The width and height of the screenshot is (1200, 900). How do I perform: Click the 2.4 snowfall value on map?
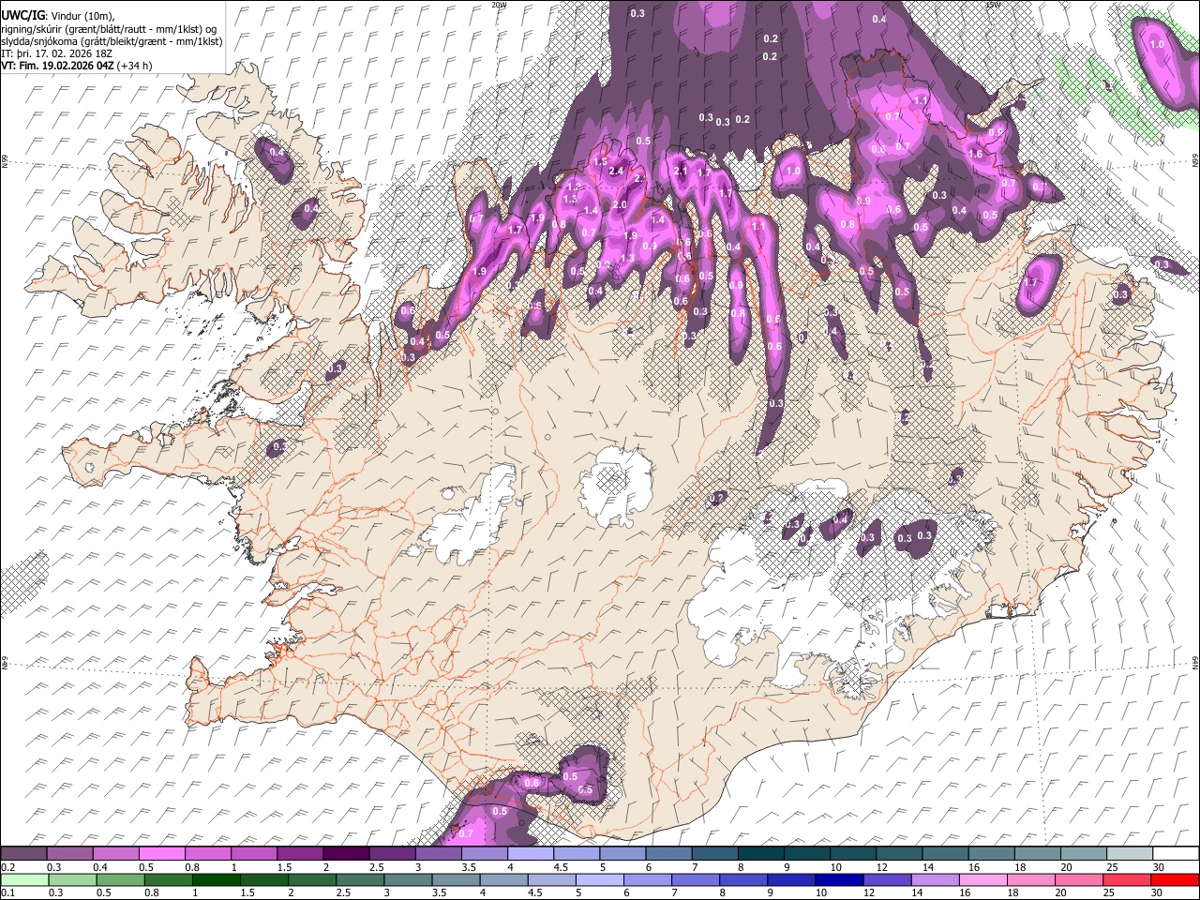(616, 171)
